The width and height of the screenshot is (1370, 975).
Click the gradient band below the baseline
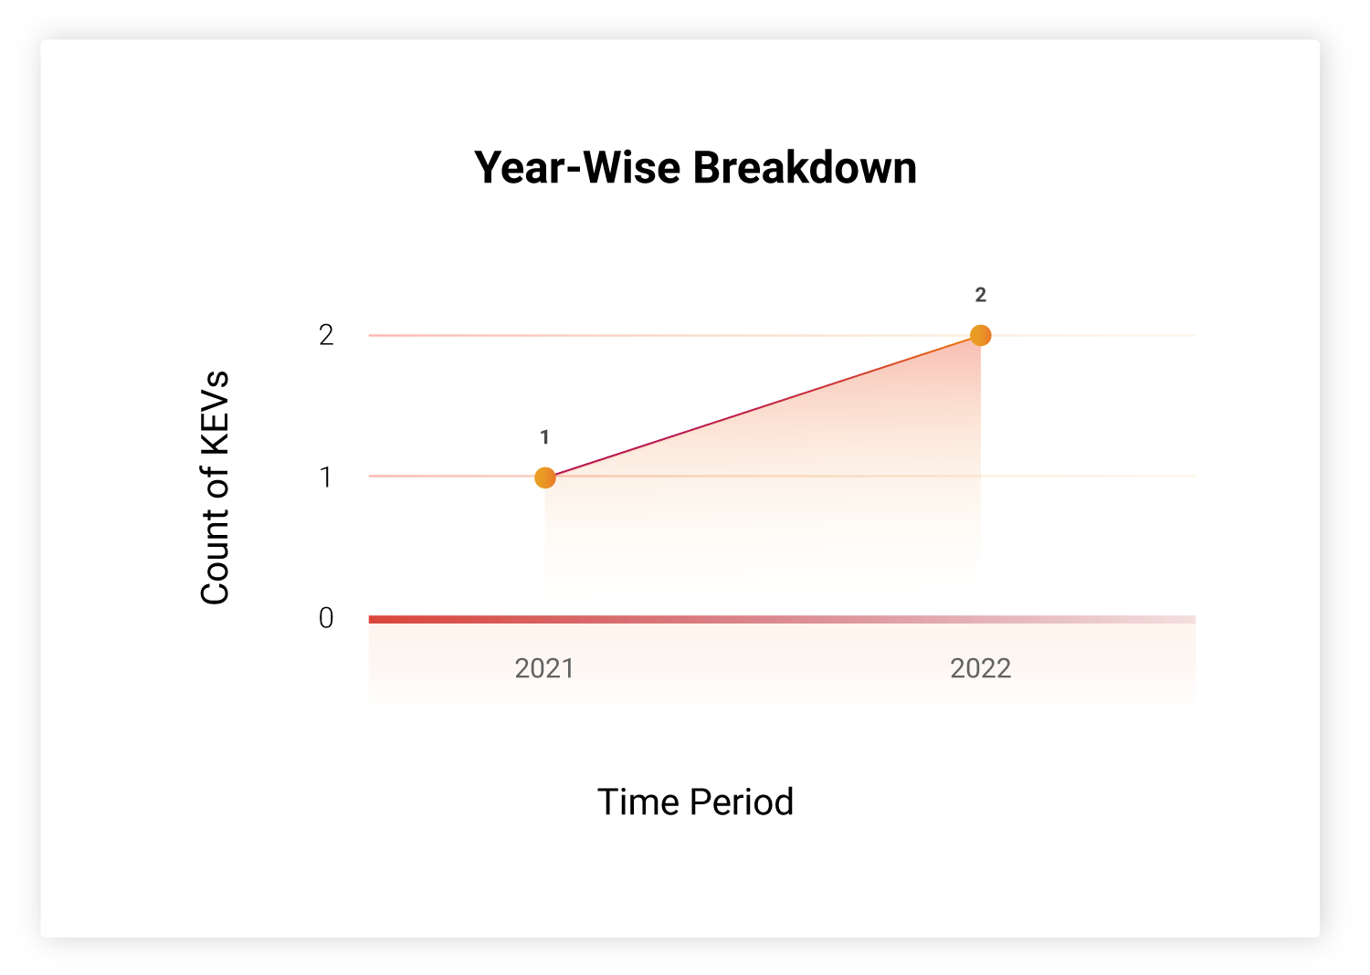(x=782, y=662)
